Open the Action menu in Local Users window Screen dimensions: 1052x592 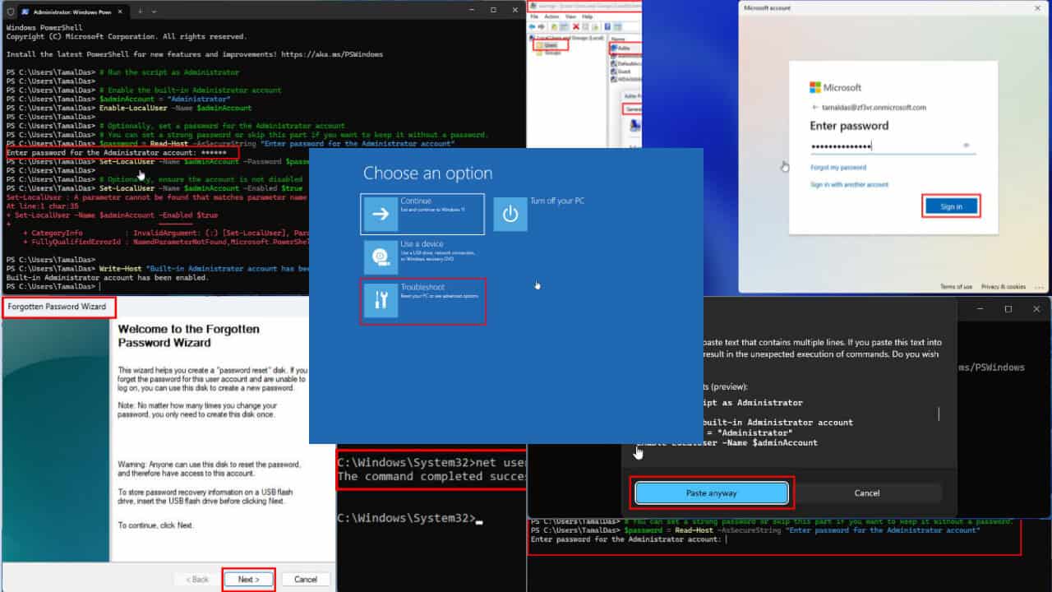pyautogui.click(x=551, y=17)
